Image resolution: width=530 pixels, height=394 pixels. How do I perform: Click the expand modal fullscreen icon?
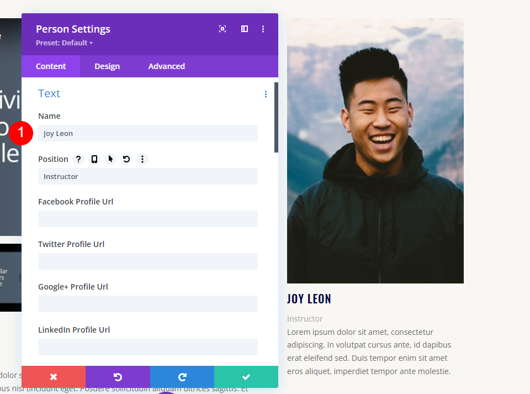(x=222, y=29)
